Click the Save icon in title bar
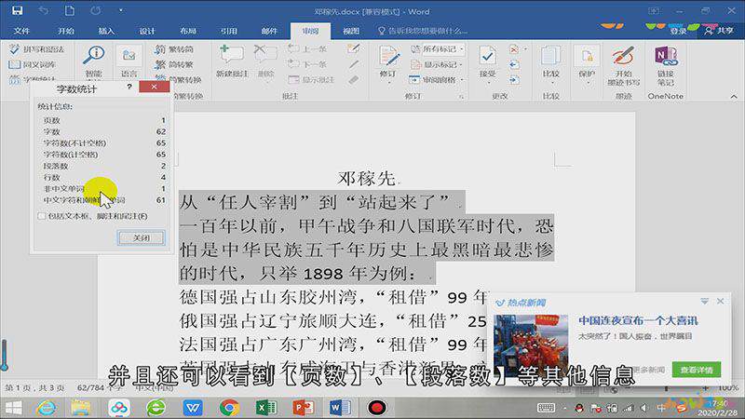745x419 pixels. coord(17,10)
